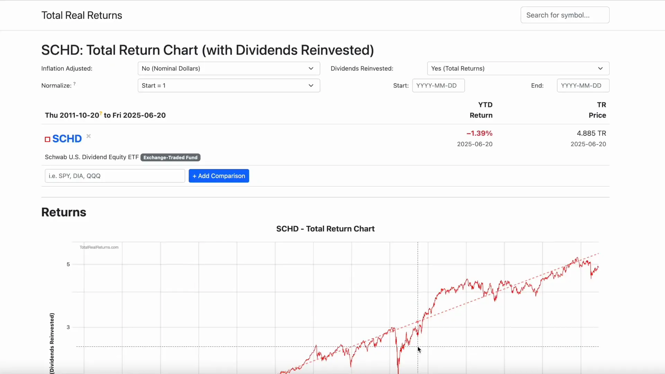Click the date range Thu 2011-10-20 to Fri 2025-06-20
665x374 pixels.
(105, 115)
